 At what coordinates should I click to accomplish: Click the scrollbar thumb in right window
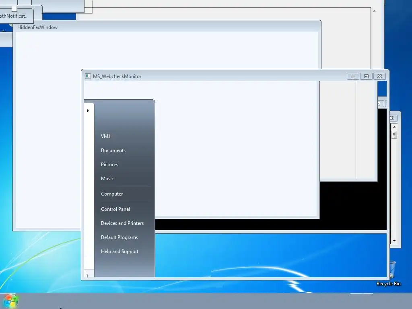point(394,135)
